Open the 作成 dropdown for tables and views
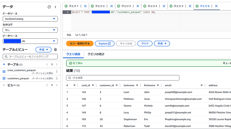The width and height of the screenshot is (231, 129). 44,50
